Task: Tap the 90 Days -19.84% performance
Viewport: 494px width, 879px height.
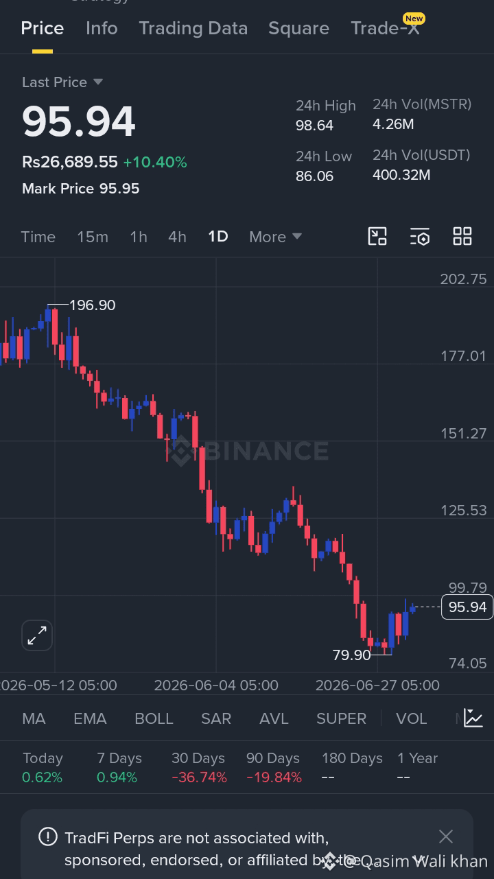Action: pyautogui.click(x=274, y=768)
